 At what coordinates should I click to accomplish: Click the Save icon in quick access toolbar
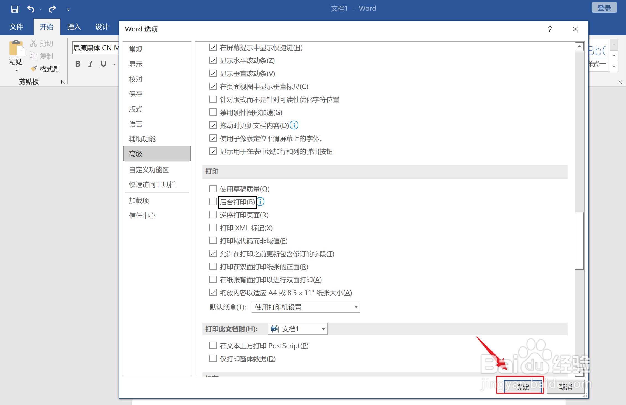15,9
